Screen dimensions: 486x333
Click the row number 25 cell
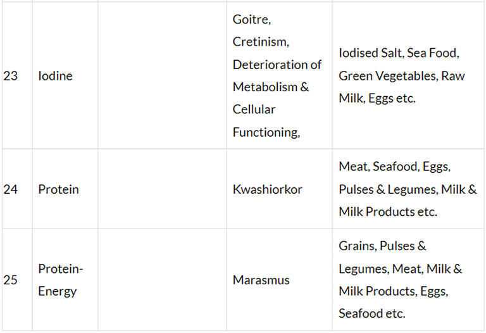pyautogui.click(x=11, y=280)
